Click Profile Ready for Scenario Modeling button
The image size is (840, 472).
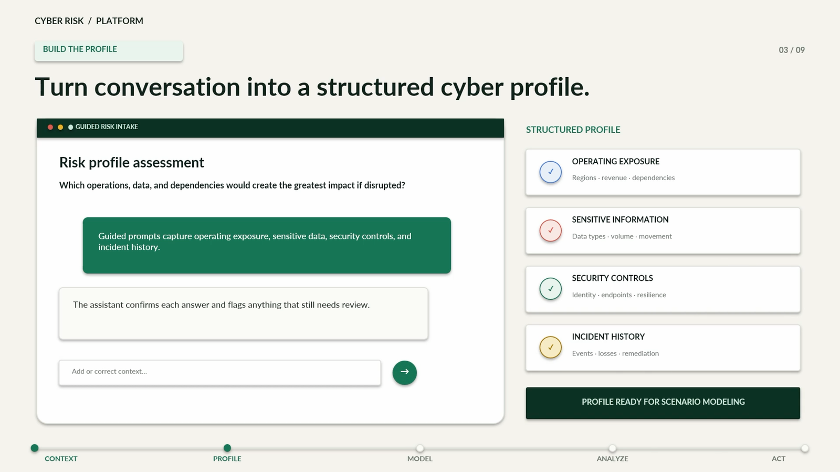click(663, 403)
